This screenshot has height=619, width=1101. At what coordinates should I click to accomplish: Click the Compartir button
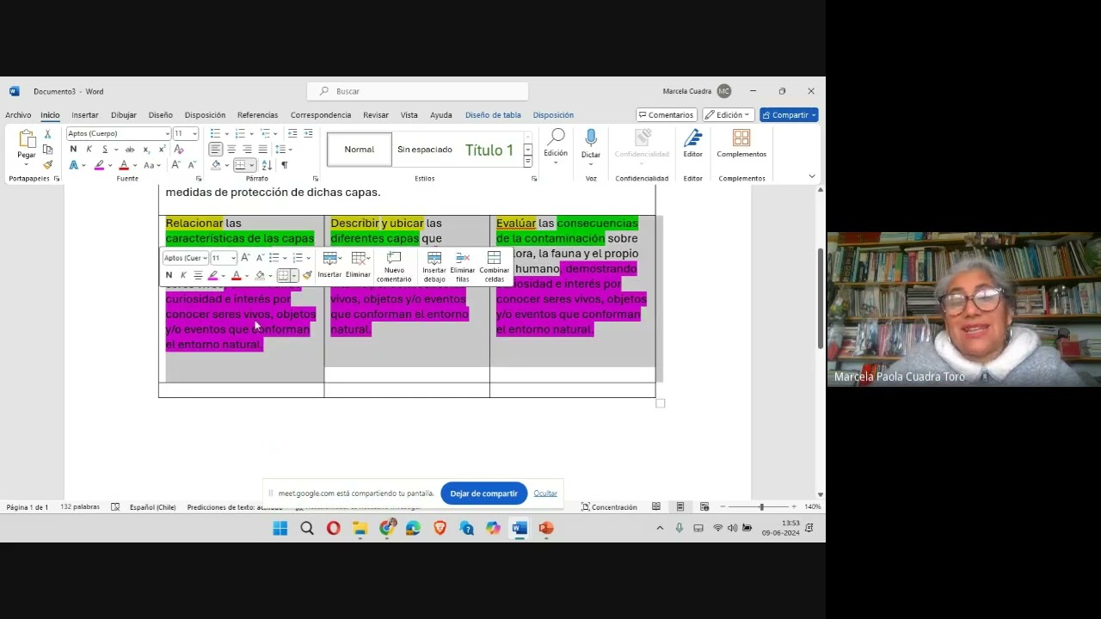789,114
